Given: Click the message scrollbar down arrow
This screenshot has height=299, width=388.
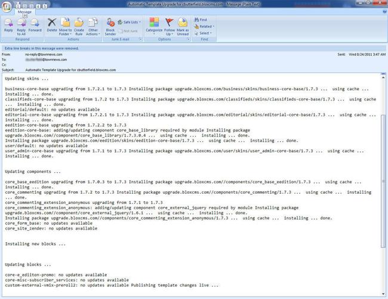Looking at the screenshot, I should 383,294.
